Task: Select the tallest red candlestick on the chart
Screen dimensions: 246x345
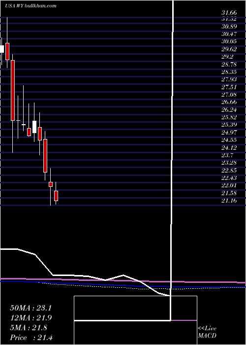Action: pos(13,90)
